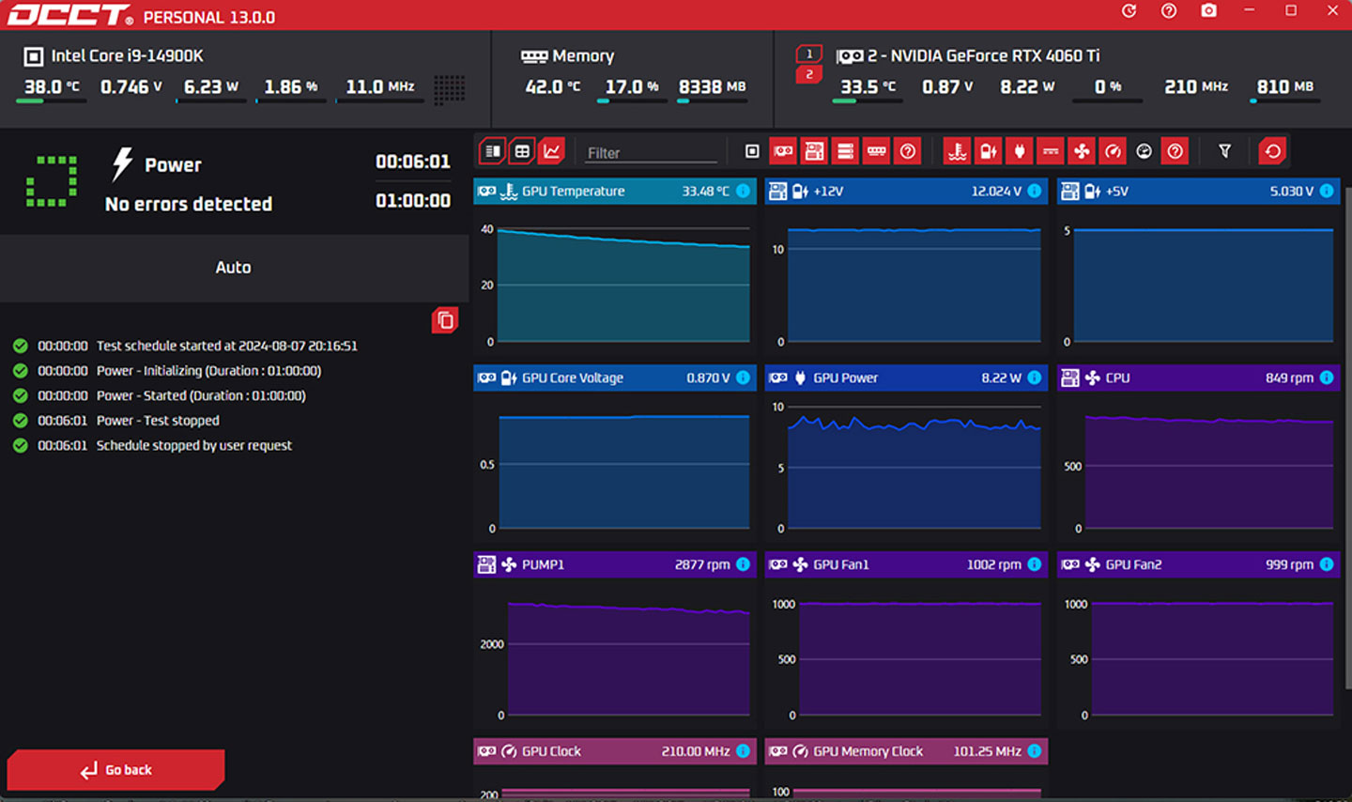Open info for GPU Memory Clock graph
The height and width of the screenshot is (802, 1352).
(x=1034, y=751)
